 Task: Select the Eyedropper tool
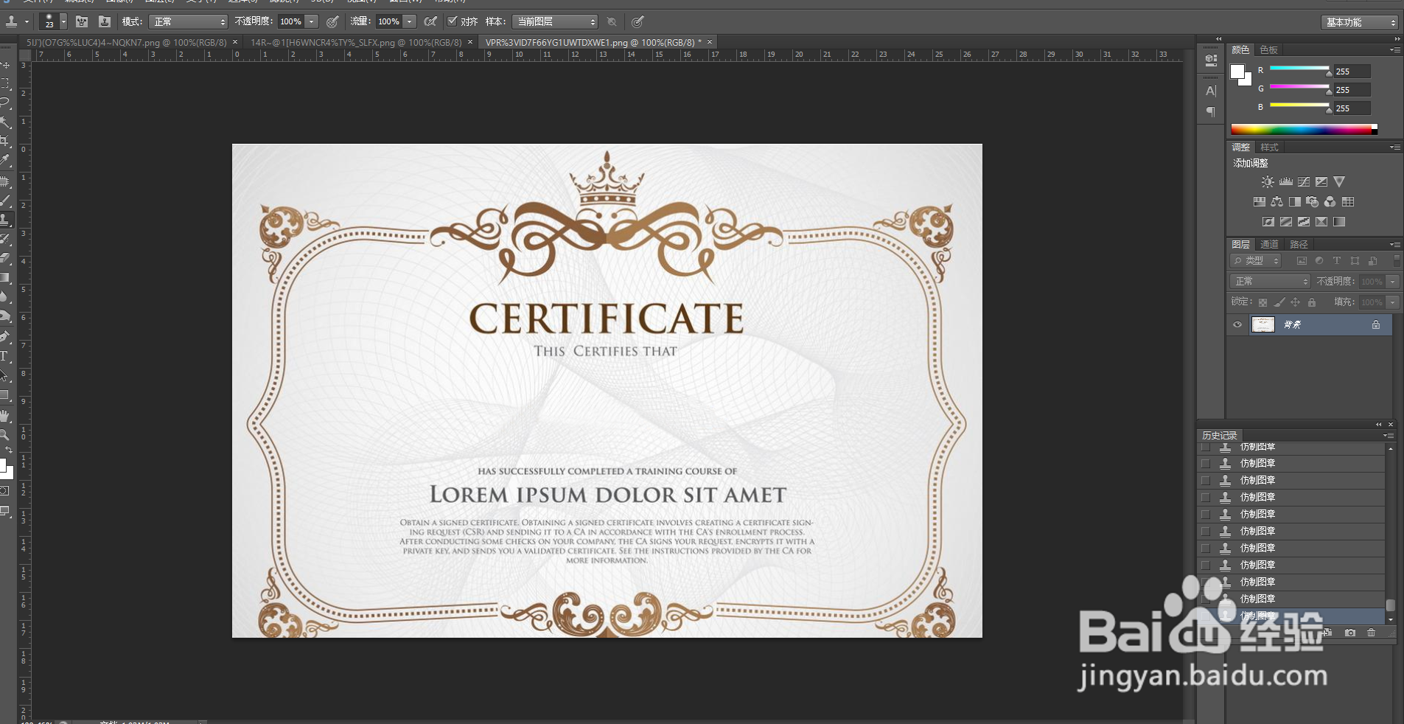click(5, 160)
